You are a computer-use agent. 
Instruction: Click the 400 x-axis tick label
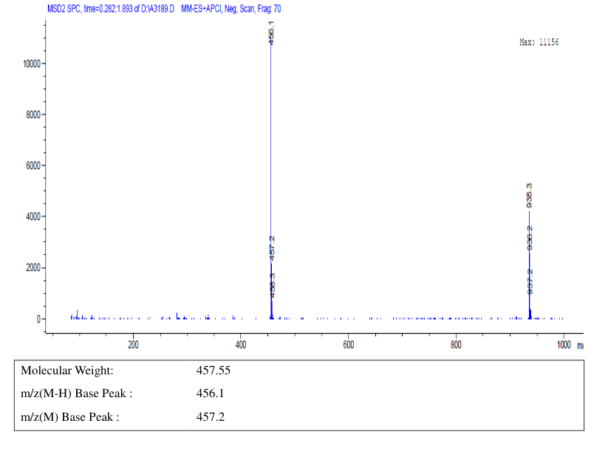point(241,345)
